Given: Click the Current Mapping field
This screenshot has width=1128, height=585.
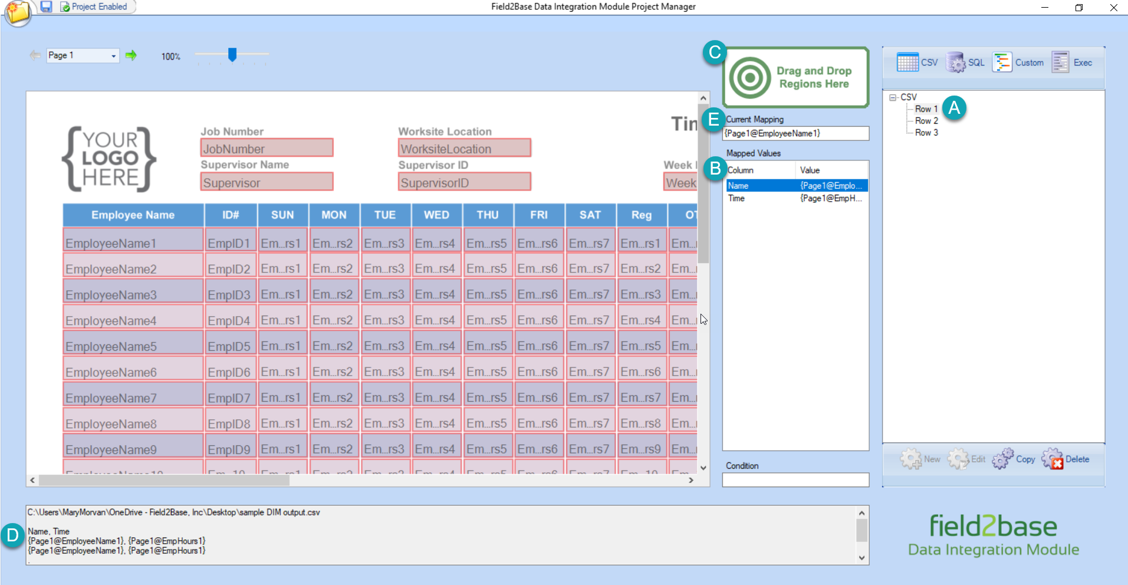Looking at the screenshot, I should pyautogui.click(x=795, y=133).
